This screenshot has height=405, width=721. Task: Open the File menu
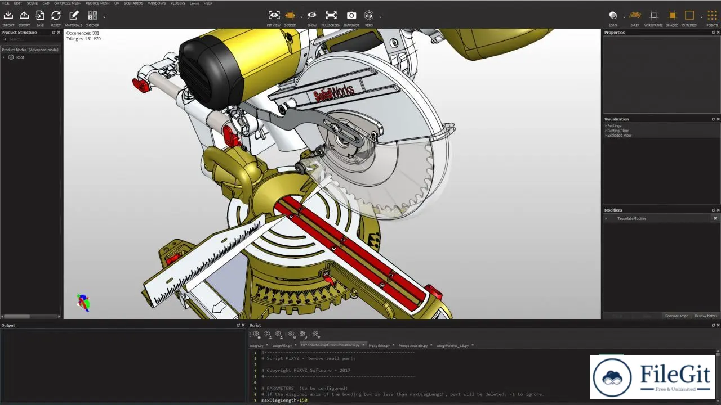click(6, 3)
